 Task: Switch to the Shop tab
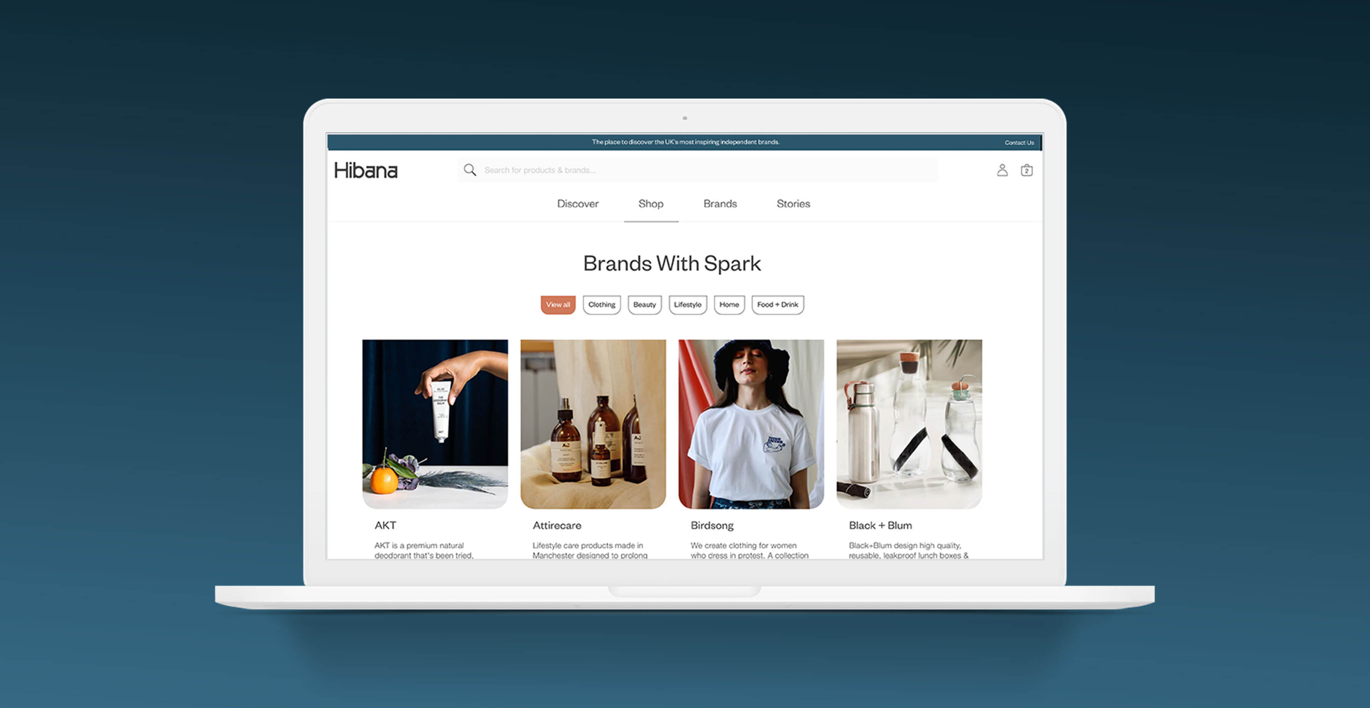tap(651, 203)
